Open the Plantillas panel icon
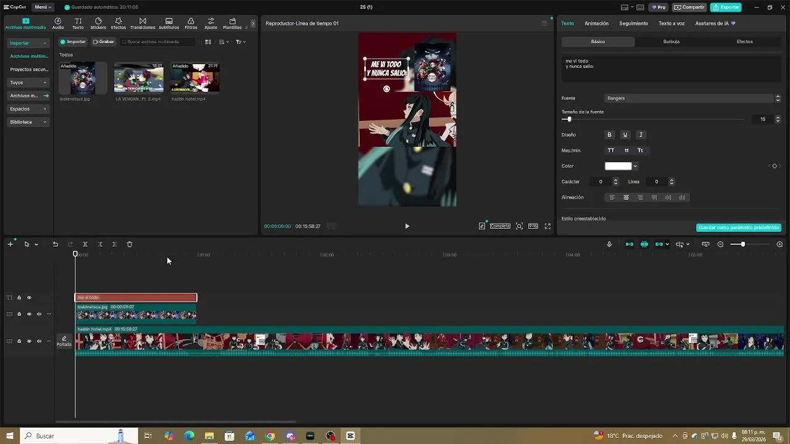The image size is (790, 444). click(x=232, y=23)
